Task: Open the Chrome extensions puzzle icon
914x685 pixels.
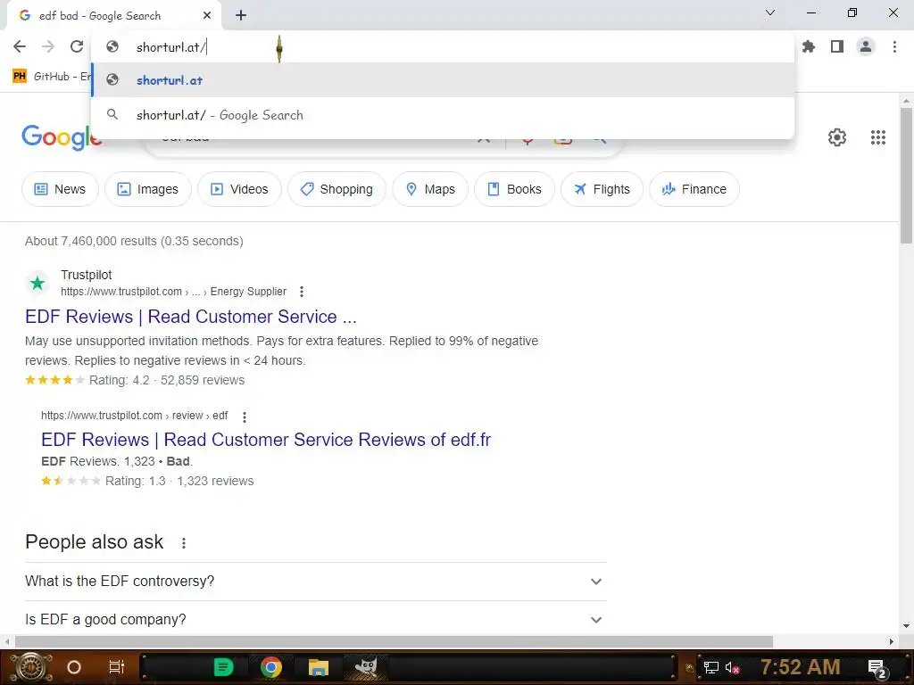Action: point(809,46)
